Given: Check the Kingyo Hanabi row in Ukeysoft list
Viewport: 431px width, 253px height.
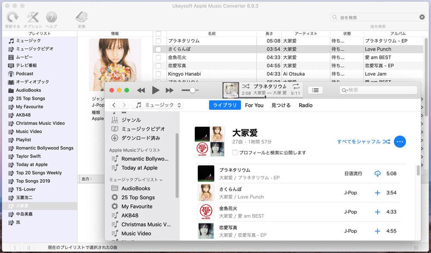Looking at the screenshot, I should (x=158, y=74).
